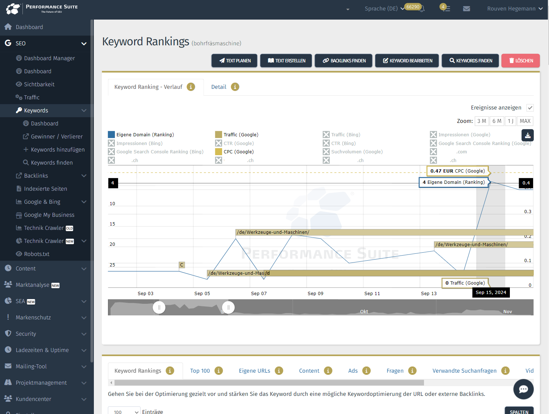Open Sprache (DE) language dropdown
Image resolution: width=549 pixels, height=414 pixels.
384,9
